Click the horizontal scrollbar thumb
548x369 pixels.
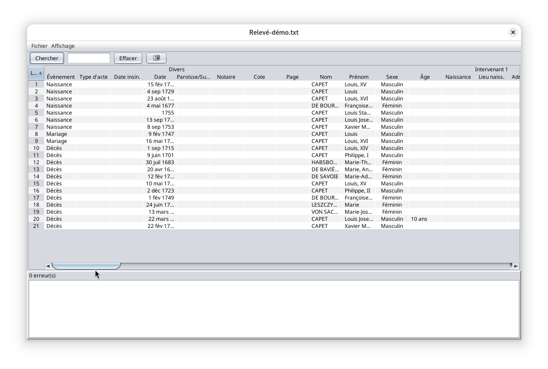point(86,266)
